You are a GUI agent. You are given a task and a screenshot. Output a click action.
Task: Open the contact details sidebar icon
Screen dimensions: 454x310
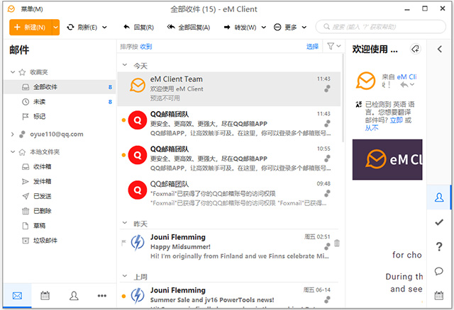(x=439, y=197)
